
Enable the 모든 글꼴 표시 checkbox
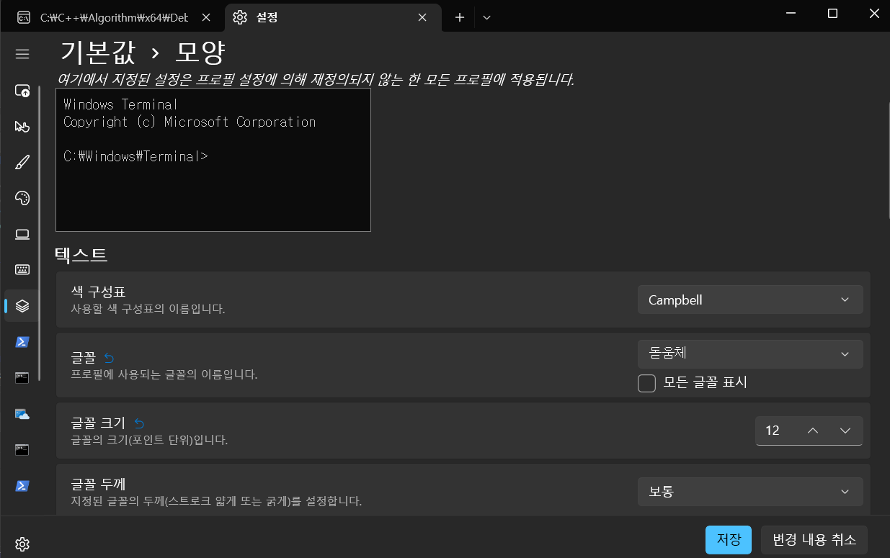pos(646,383)
